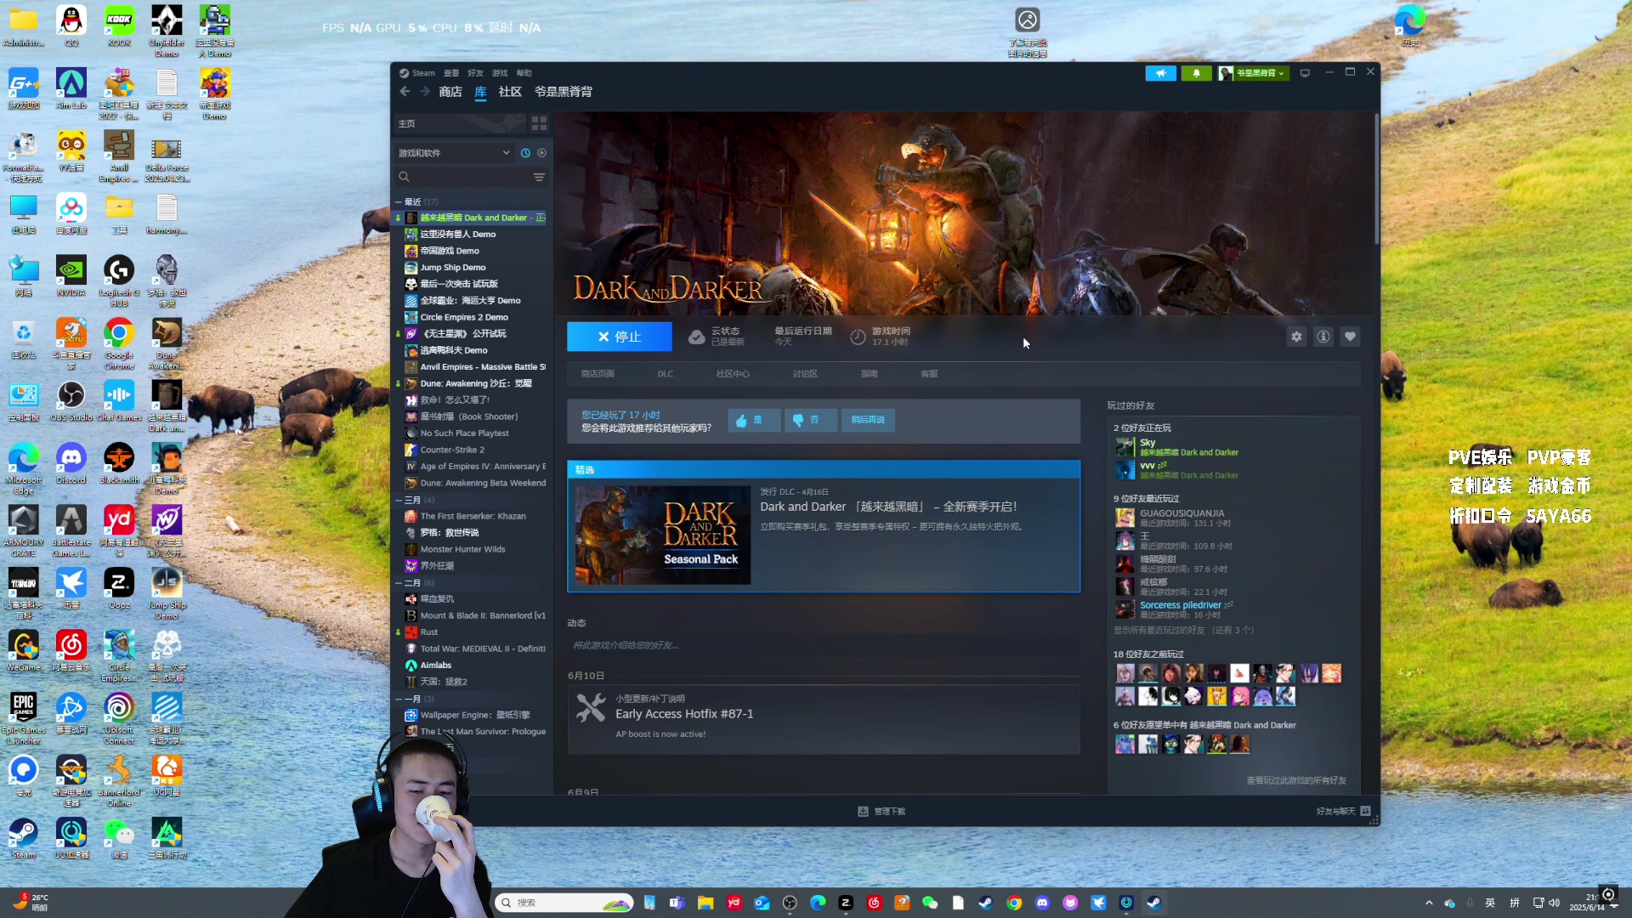Open the Seasonal Pack featured news thumbnail

click(x=663, y=535)
